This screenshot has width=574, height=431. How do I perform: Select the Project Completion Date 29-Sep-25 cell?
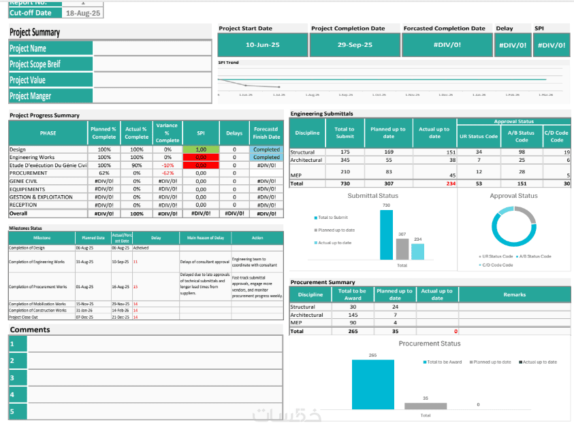(355, 45)
